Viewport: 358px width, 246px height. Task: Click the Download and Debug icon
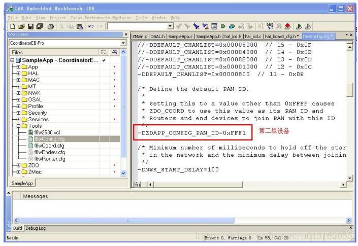click(299, 26)
